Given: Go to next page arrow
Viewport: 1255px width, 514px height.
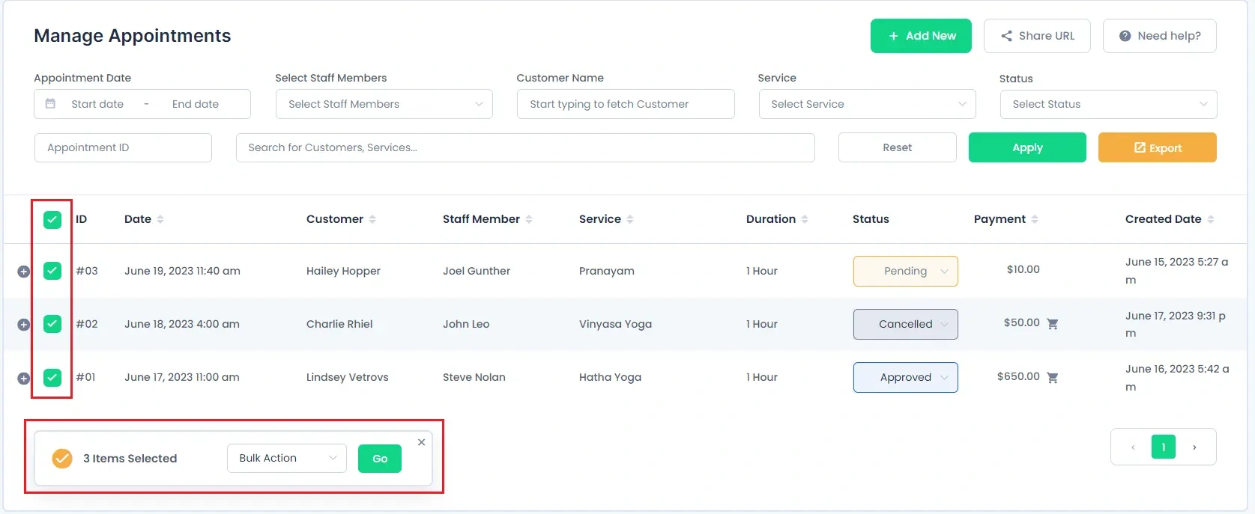Looking at the screenshot, I should tap(1194, 447).
